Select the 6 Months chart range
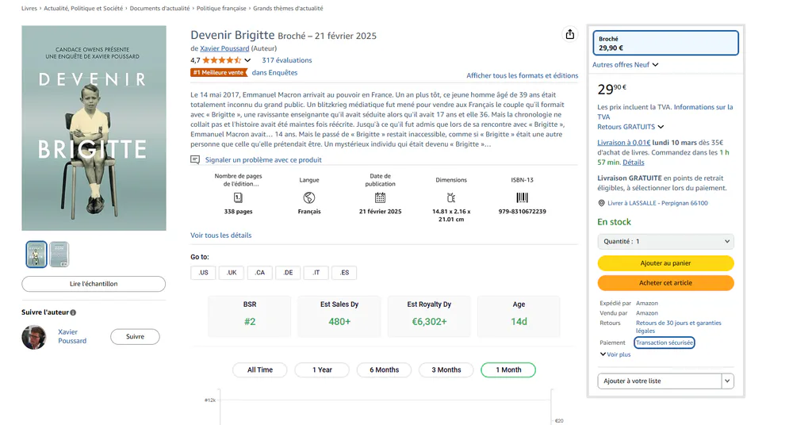 (x=385, y=370)
